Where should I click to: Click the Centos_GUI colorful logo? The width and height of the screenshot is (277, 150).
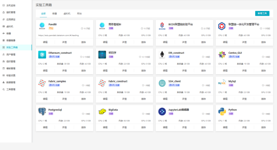(222, 54)
